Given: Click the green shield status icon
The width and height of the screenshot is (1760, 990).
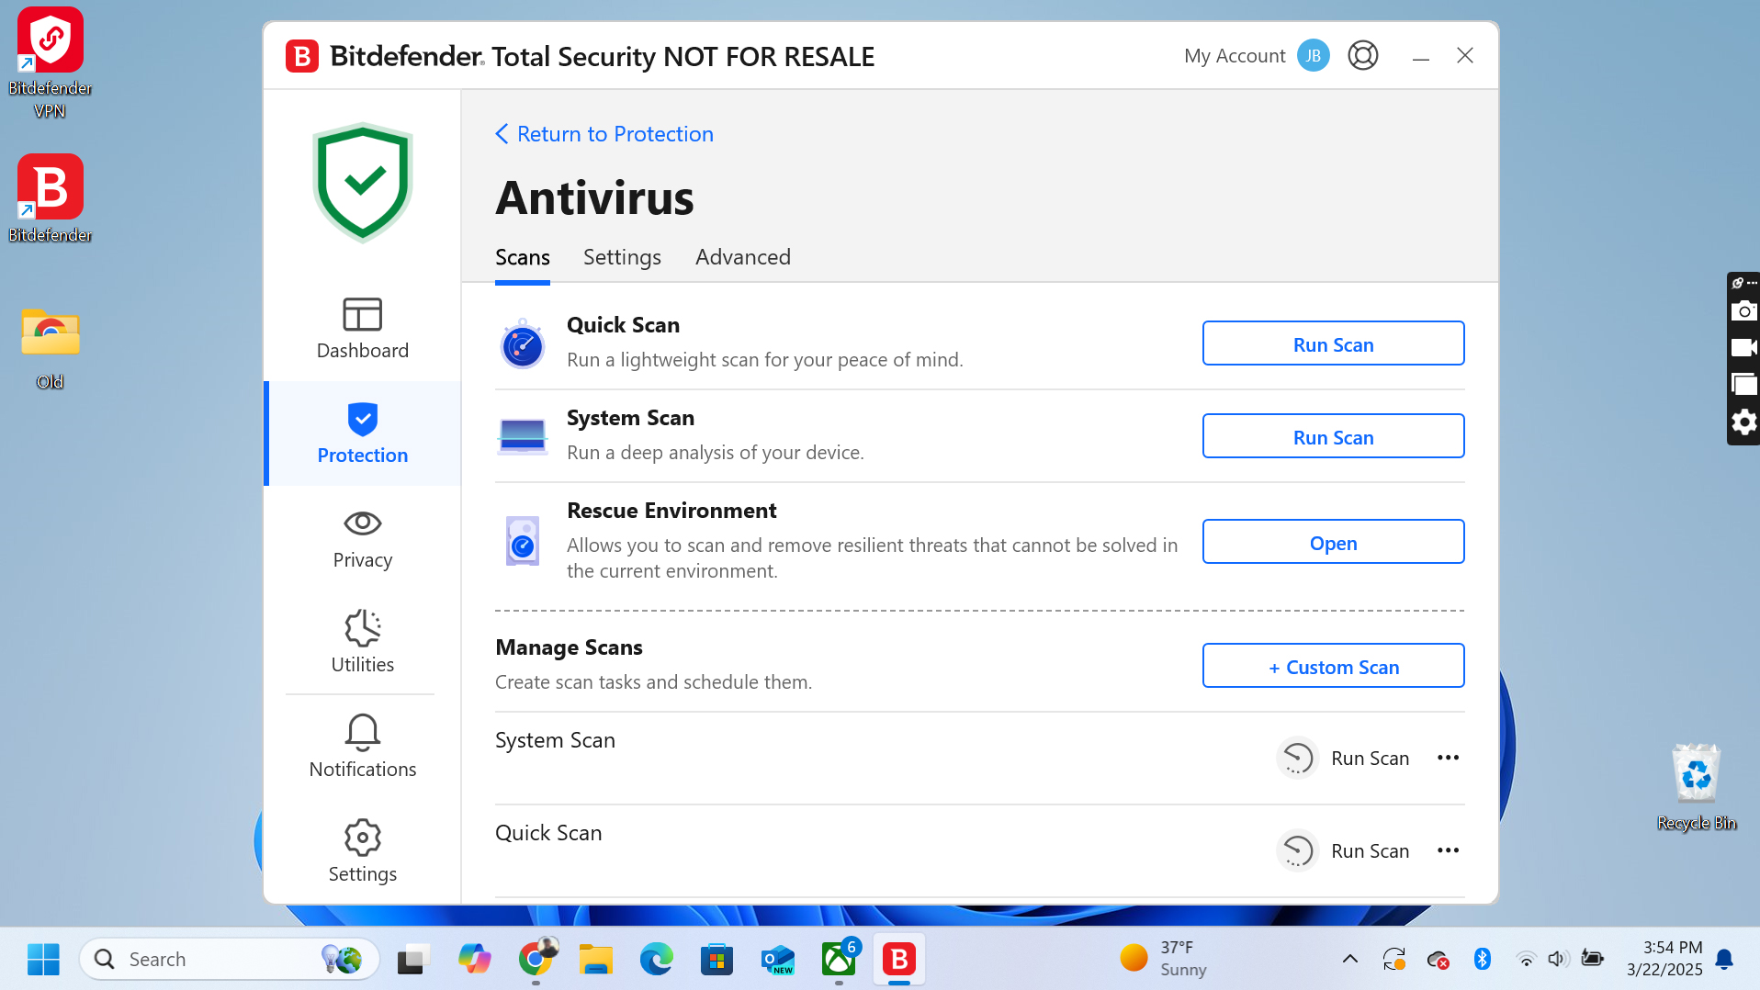Looking at the screenshot, I should click(363, 183).
